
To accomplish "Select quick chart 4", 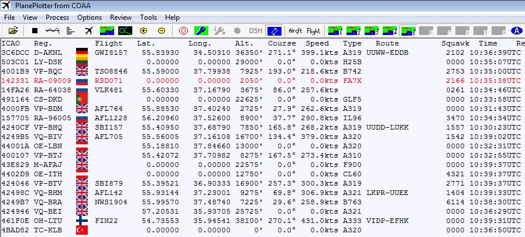I will [389, 31].
